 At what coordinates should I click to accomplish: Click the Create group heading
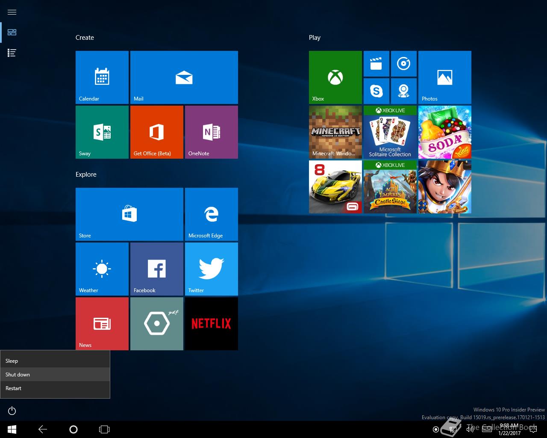85,38
